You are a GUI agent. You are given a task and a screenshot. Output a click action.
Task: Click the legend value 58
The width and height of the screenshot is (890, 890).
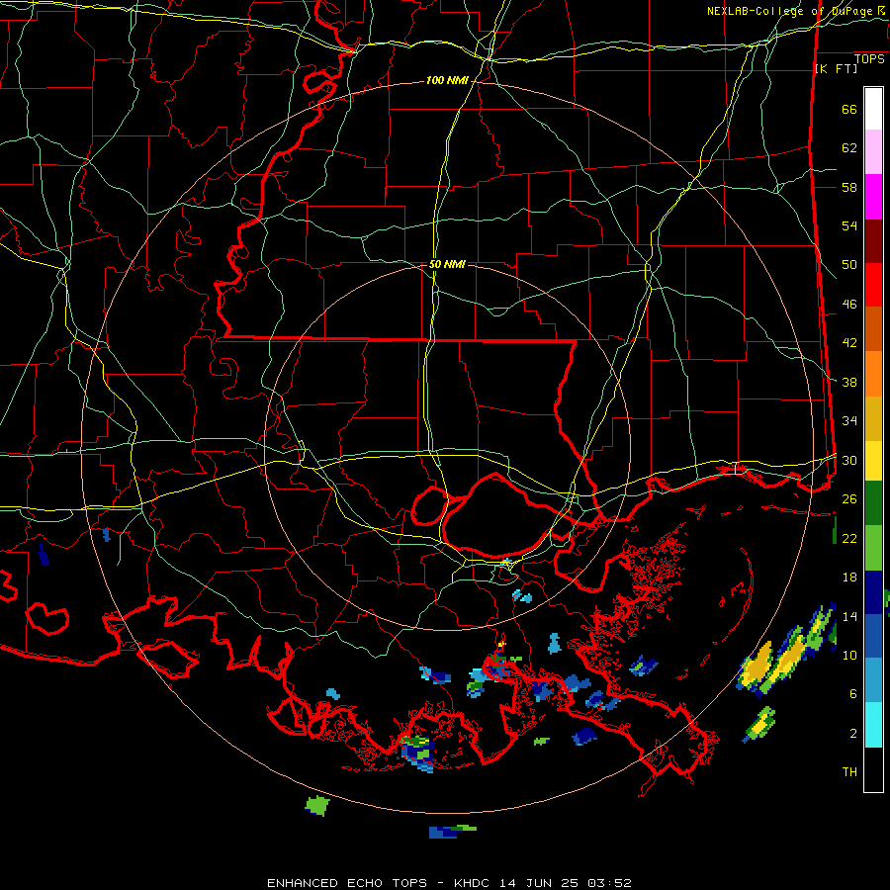coord(849,187)
